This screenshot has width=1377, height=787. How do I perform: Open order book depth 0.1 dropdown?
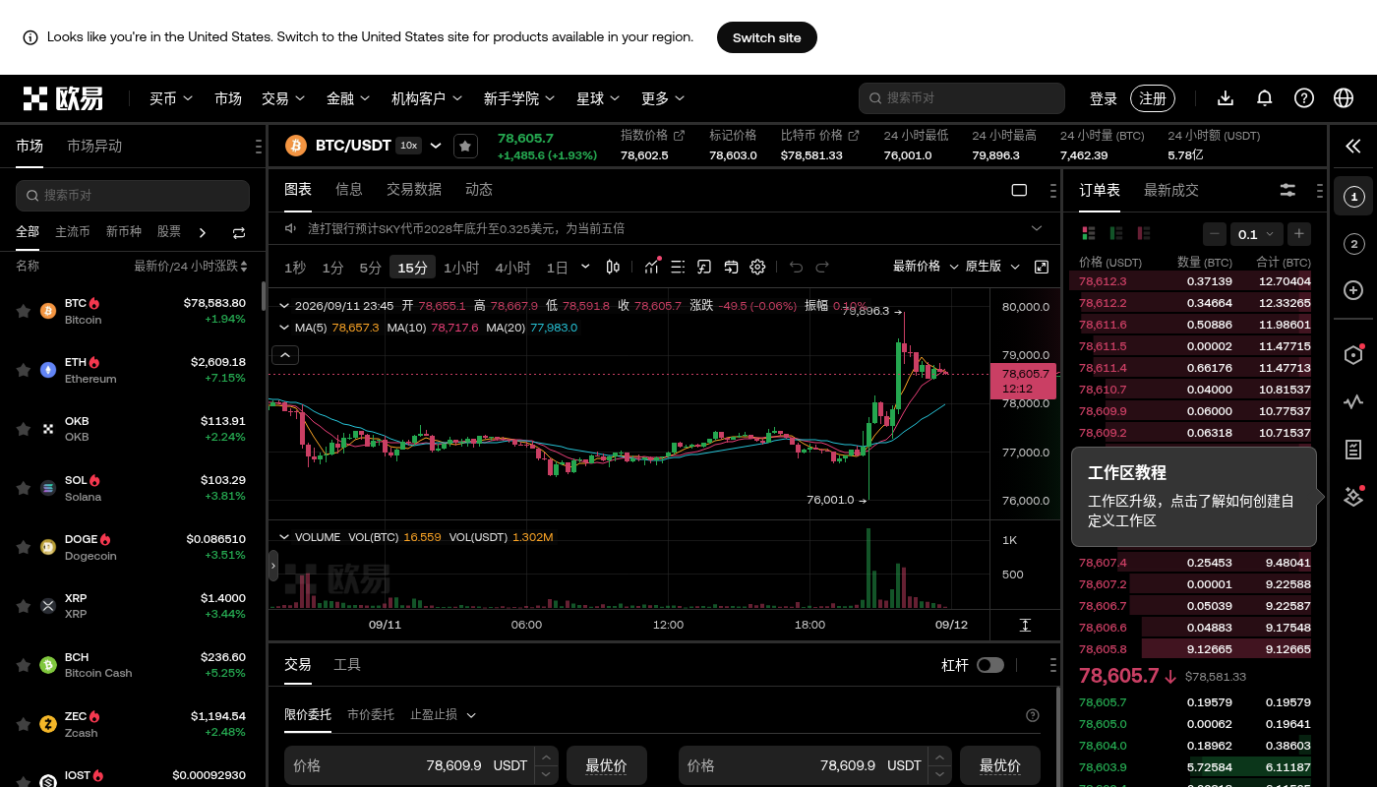tap(1256, 234)
